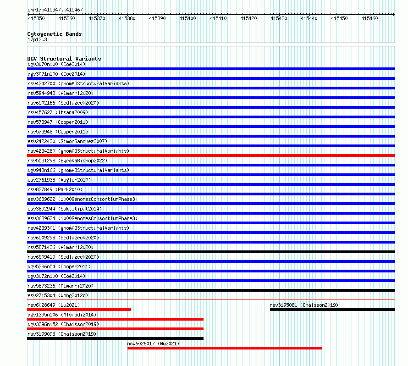The height and width of the screenshot is (366, 408).
Task: Click the chr17:415347..415467 region label
Action: pos(55,10)
